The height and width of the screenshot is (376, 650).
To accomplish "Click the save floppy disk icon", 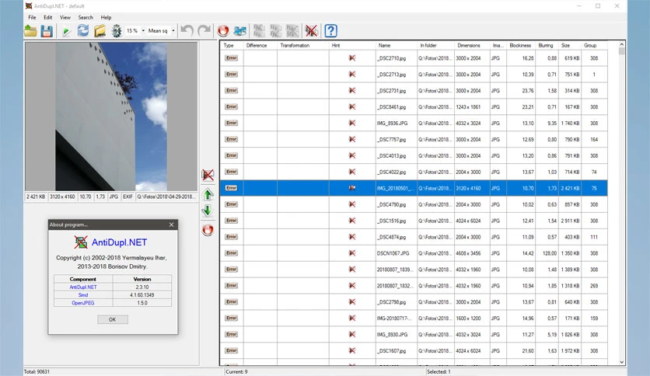I will tap(47, 30).
